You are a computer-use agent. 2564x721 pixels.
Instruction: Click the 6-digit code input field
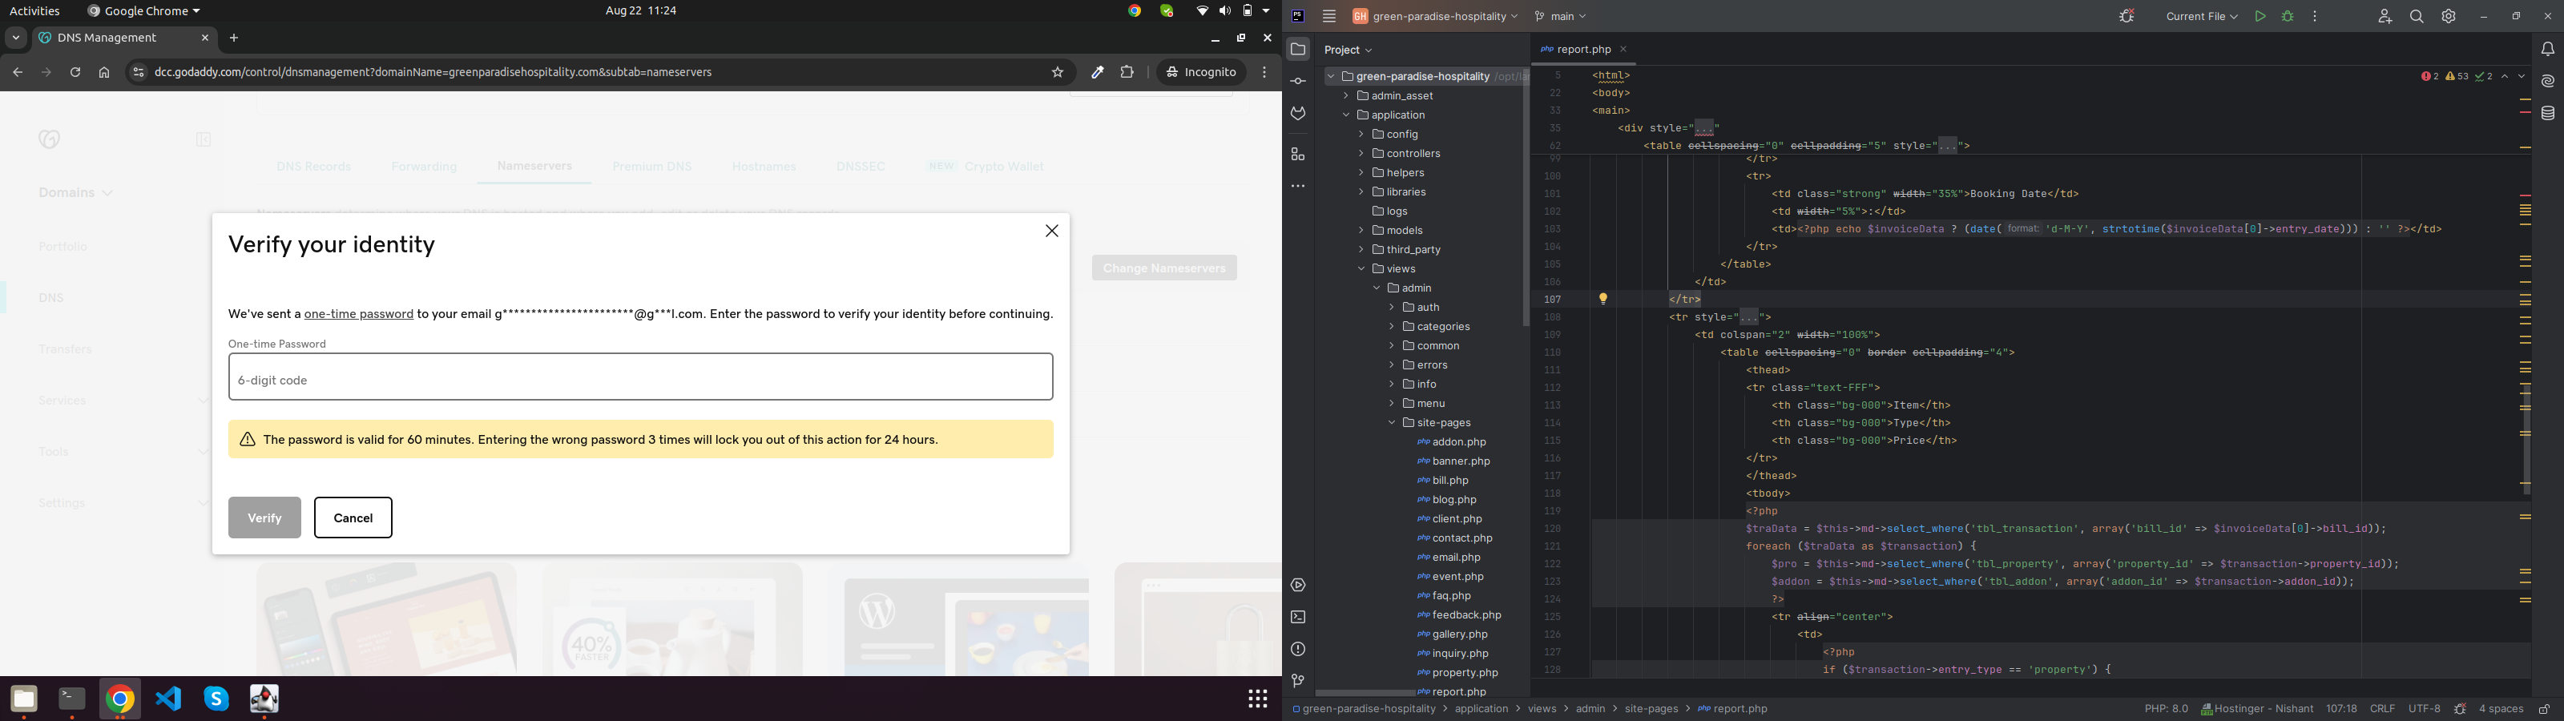click(640, 377)
